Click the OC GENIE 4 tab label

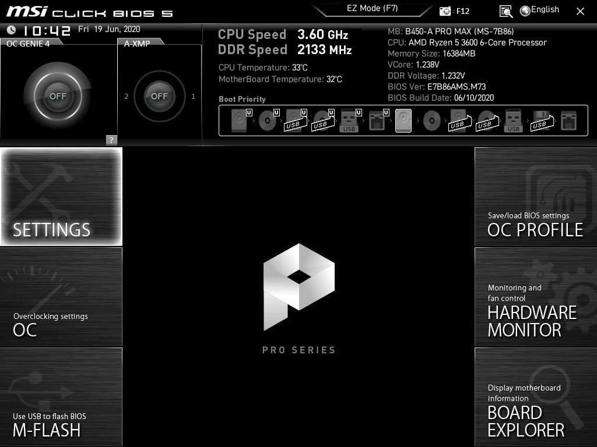point(28,44)
